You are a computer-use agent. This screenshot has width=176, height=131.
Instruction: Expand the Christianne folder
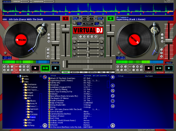point(24,85)
